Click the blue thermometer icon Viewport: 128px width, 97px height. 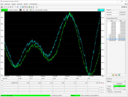[33, 10]
